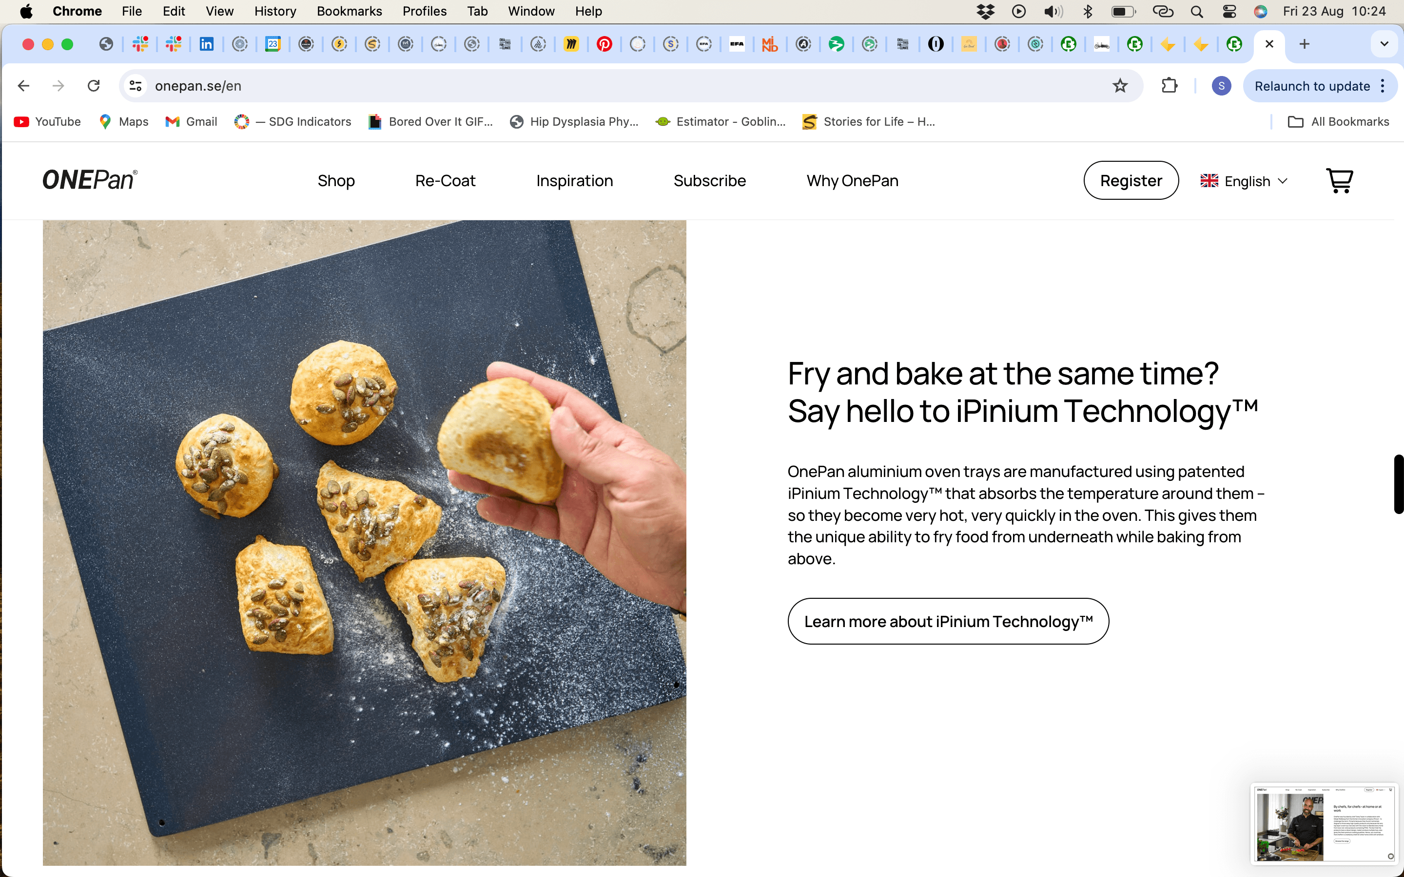Go forward with the forward arrow
1404x877 pixels.
pyautogui.click(x=58, y=86)
